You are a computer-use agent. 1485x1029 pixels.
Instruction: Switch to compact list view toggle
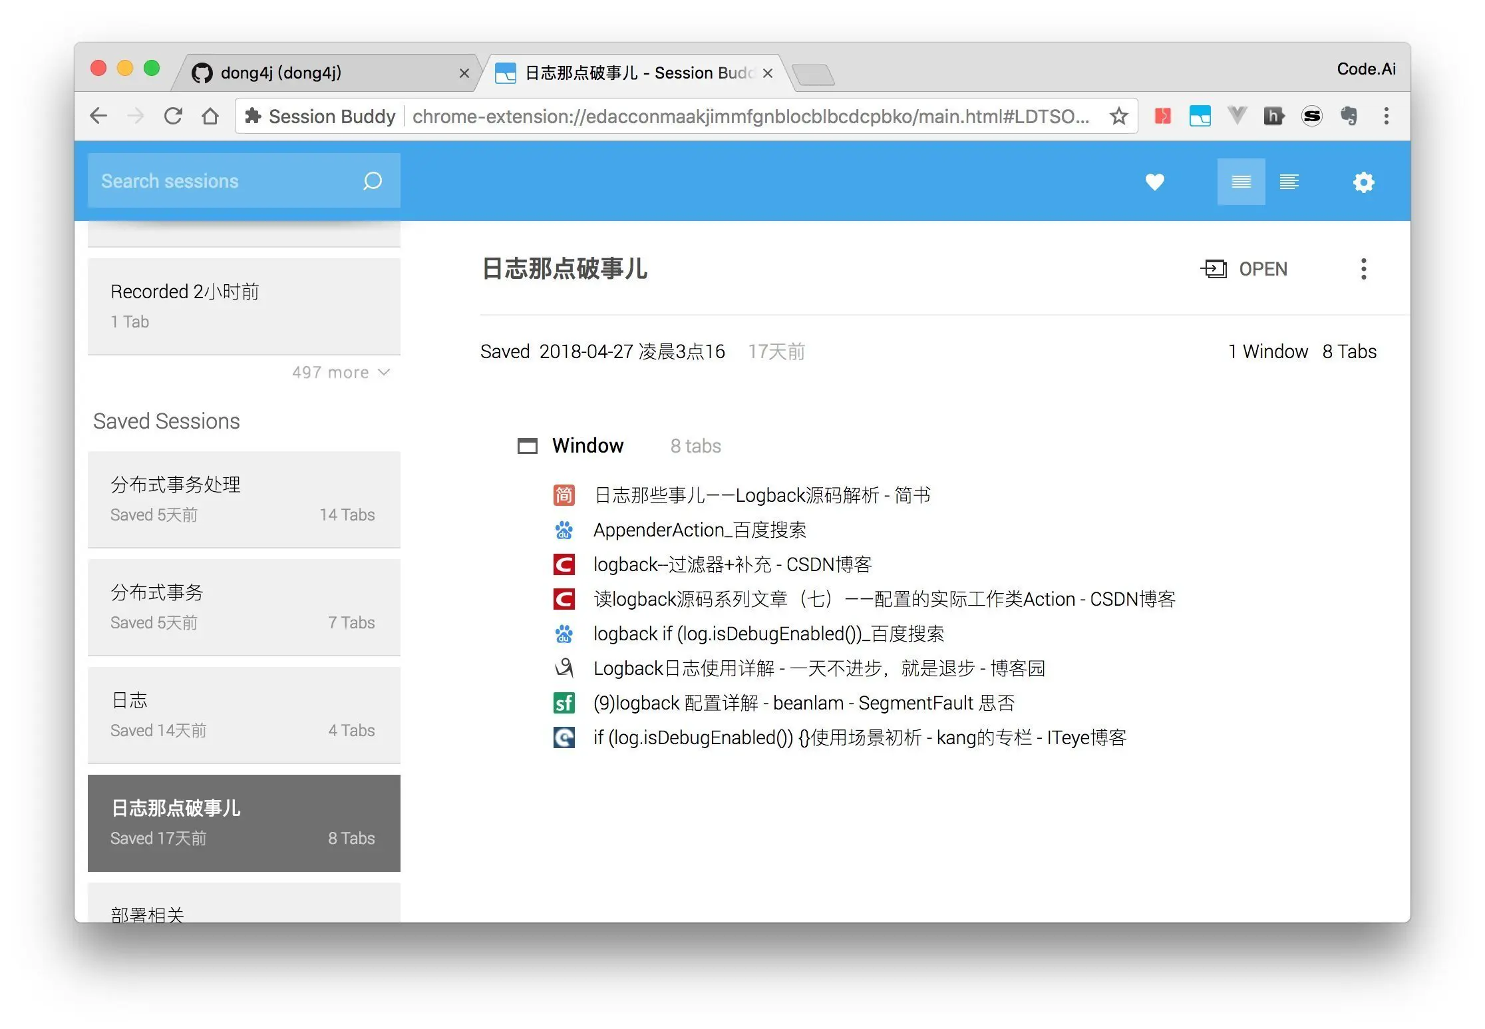1241,182
